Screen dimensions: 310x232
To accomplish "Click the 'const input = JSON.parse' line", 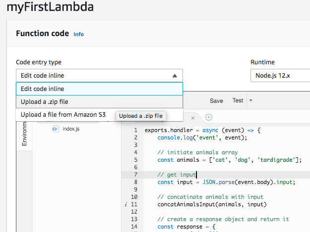I will (226, 182).
